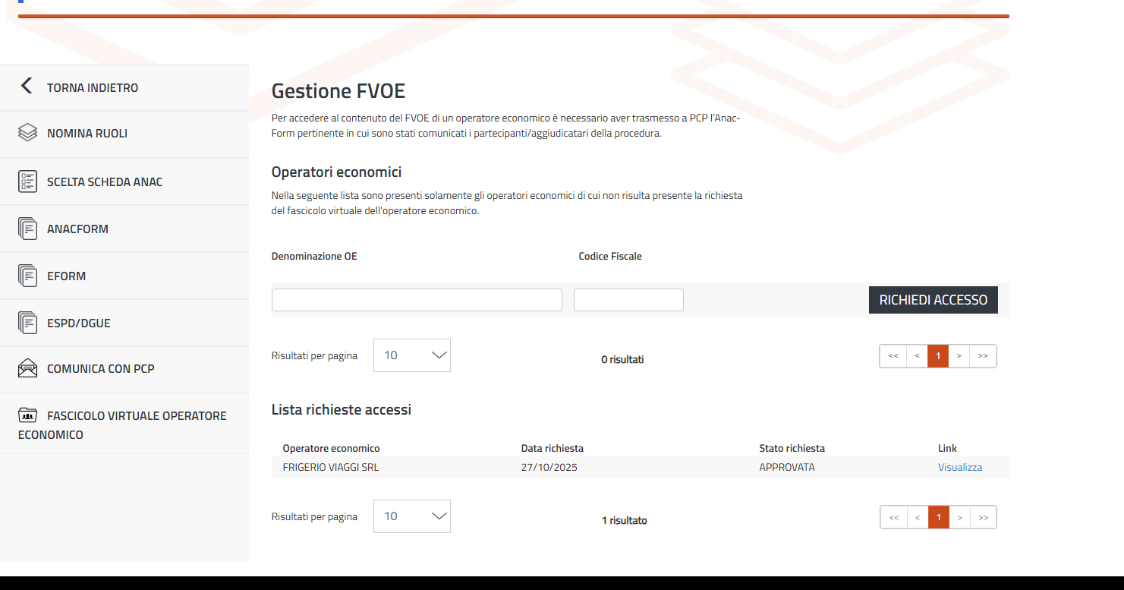
Task: Jump to last page in access requests pagination
Action: pos(984,517)
